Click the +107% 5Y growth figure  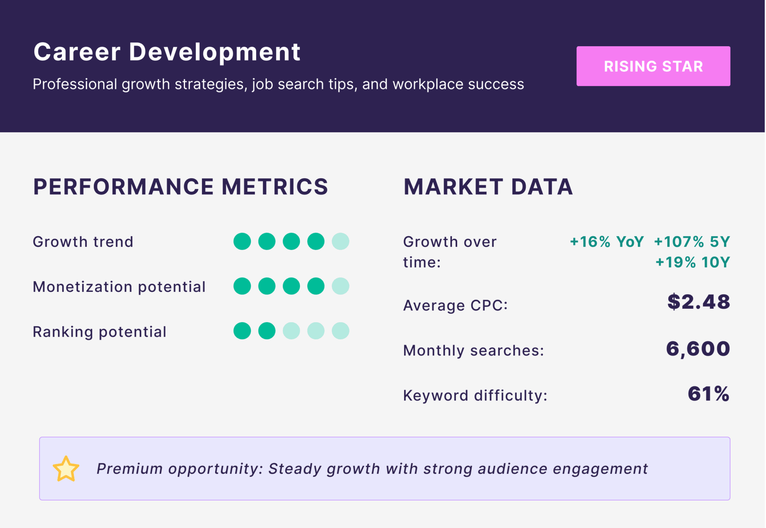[692, 242]
